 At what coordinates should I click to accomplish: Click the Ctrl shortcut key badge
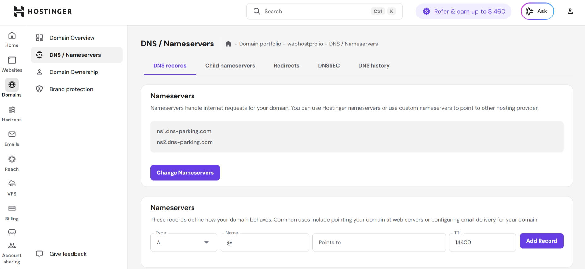pyautogui.click(x=378, y=11)
